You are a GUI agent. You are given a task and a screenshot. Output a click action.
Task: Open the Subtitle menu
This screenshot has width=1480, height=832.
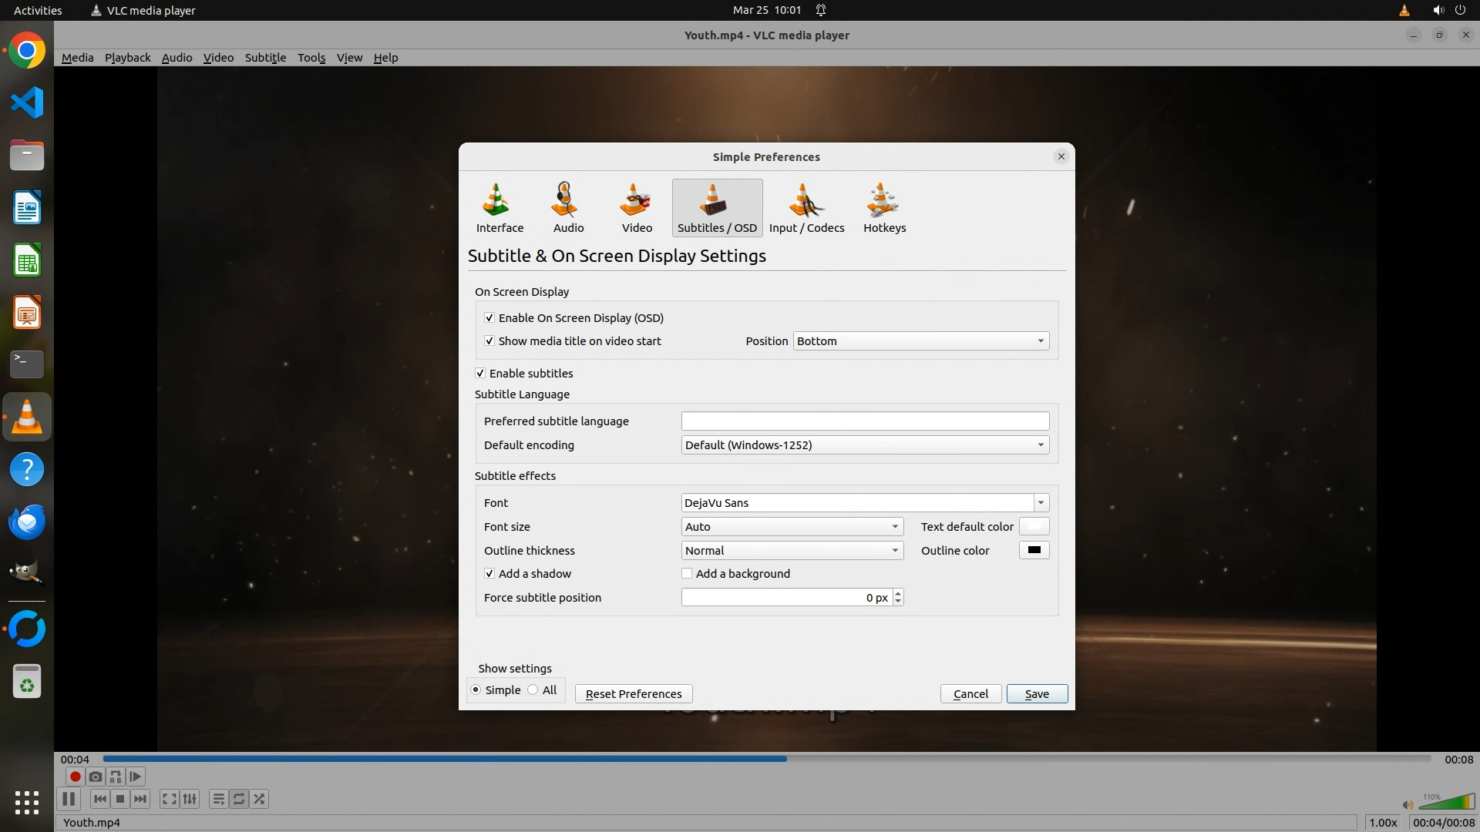265,58
